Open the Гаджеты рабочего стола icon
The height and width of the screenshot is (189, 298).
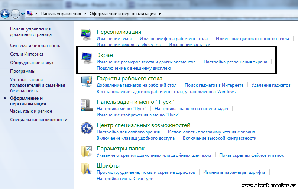87,82
